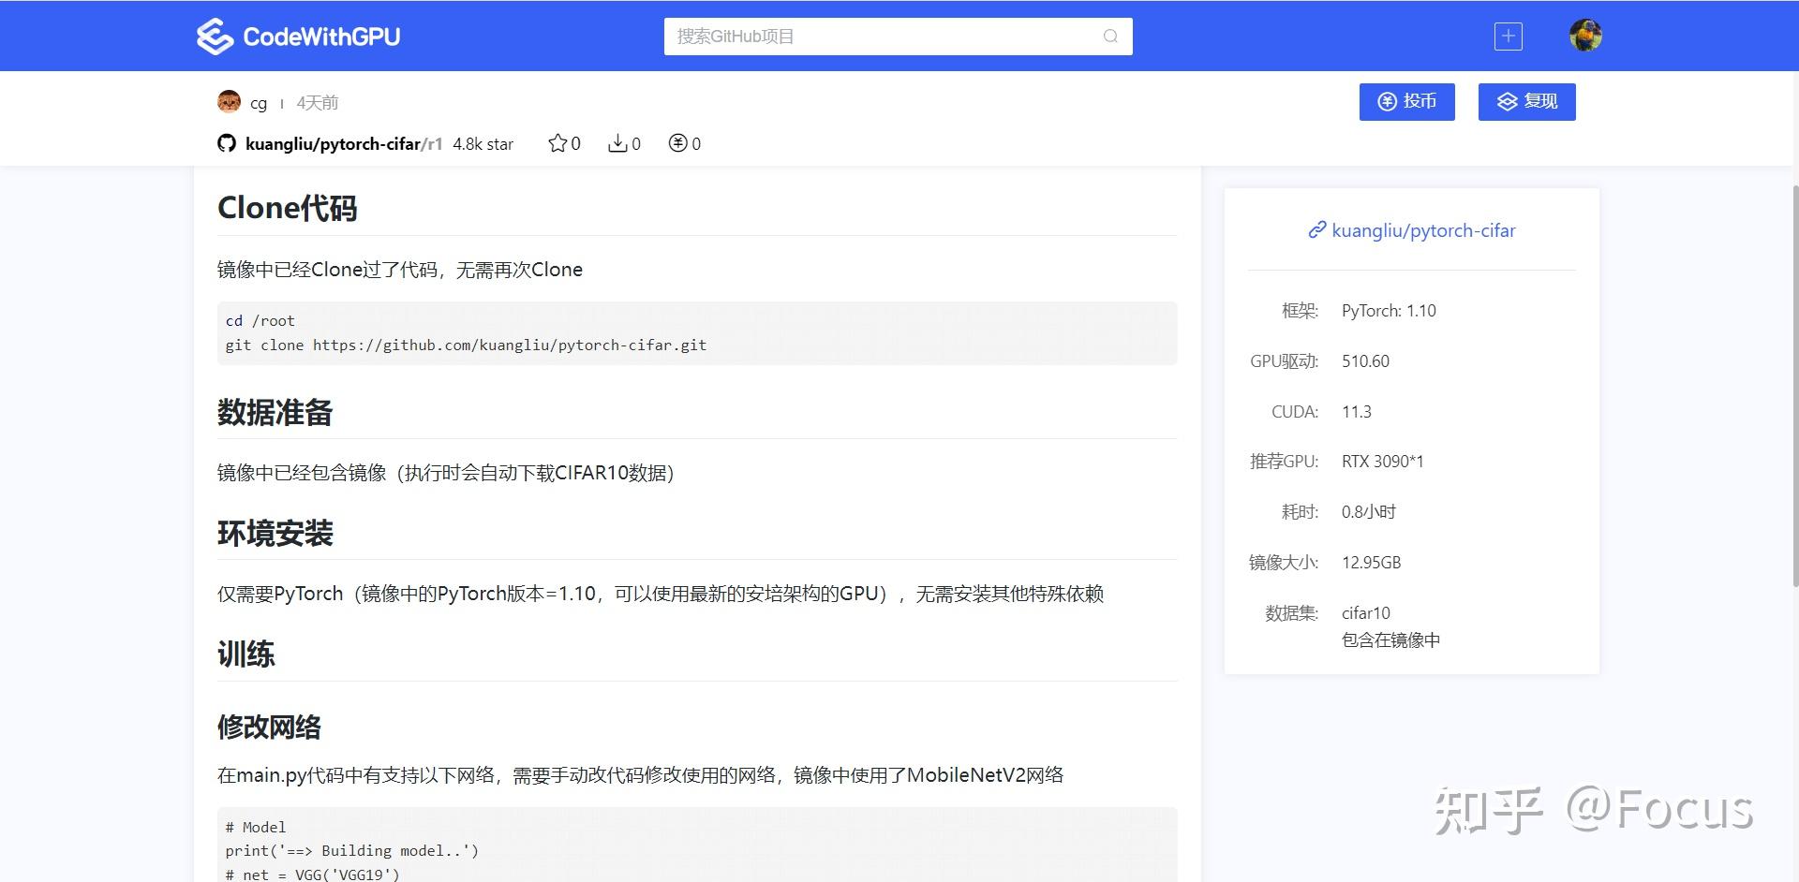Viewport: 1799px width, 882px height.
Task: Click the CodeWithGPU logo icon
Action: [x=214, y=36]
